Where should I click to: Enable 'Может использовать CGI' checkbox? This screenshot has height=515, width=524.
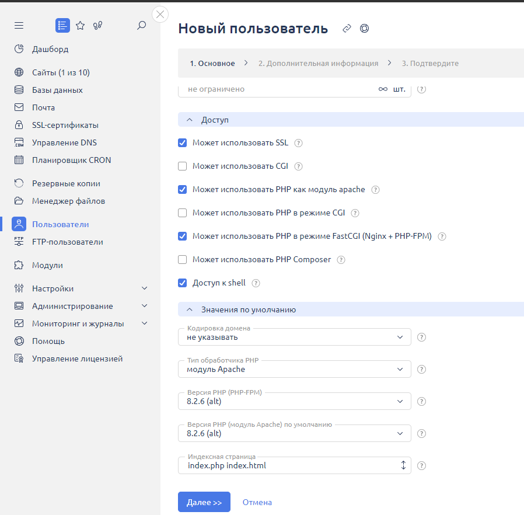tap(182, 166)
